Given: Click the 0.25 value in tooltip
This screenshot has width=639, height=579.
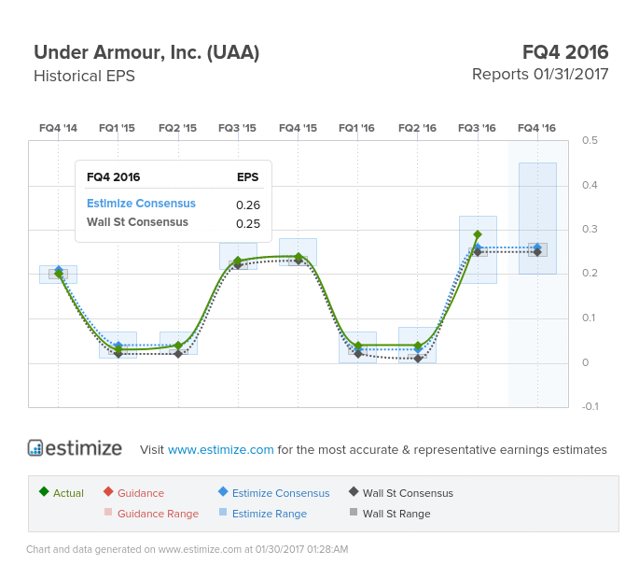Looking at the screenshot, I should pyautogui.click(x=248, y=223).
